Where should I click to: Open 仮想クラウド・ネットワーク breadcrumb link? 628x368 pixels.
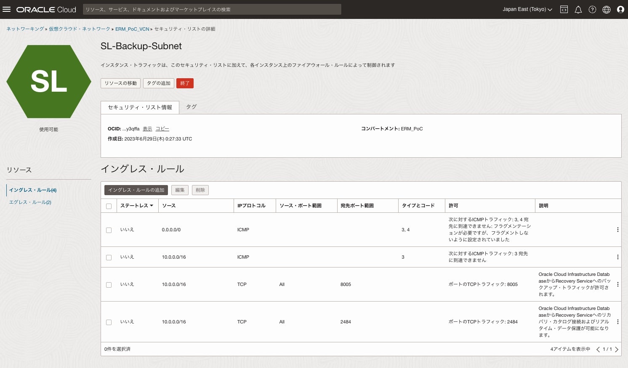(80, 29)
